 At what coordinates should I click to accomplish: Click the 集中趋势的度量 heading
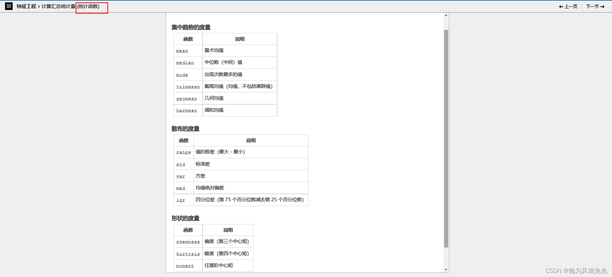coord(191,27)
